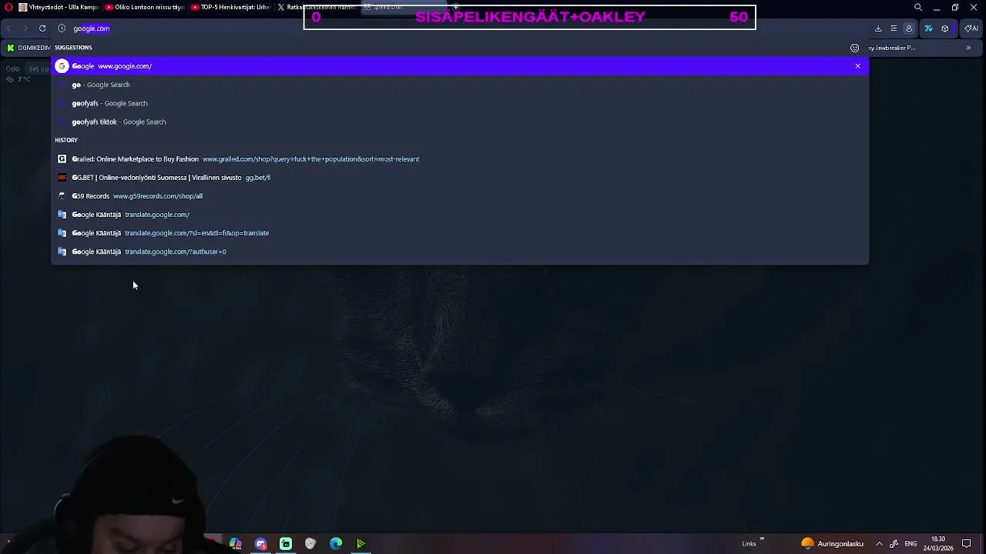986x554 pixels.
Task: Open the profile account icon
Action: pos(909,28)
